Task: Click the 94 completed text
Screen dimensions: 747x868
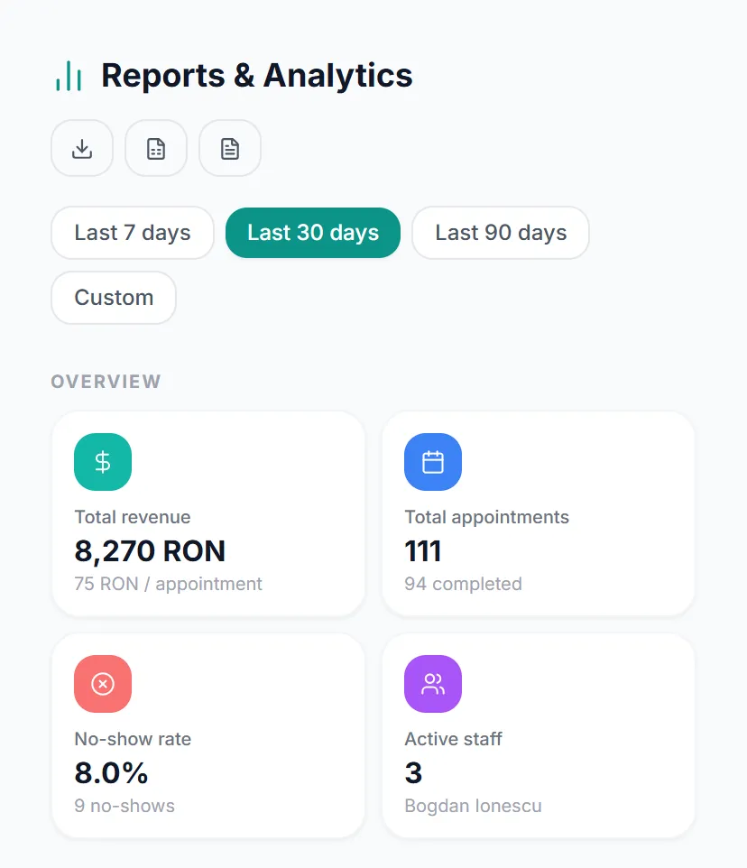Action: click(x=463, y=584)
